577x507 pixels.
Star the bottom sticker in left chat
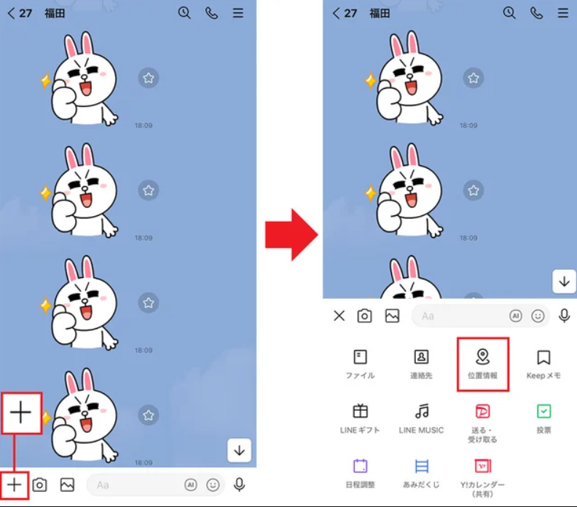coord(149,415)
